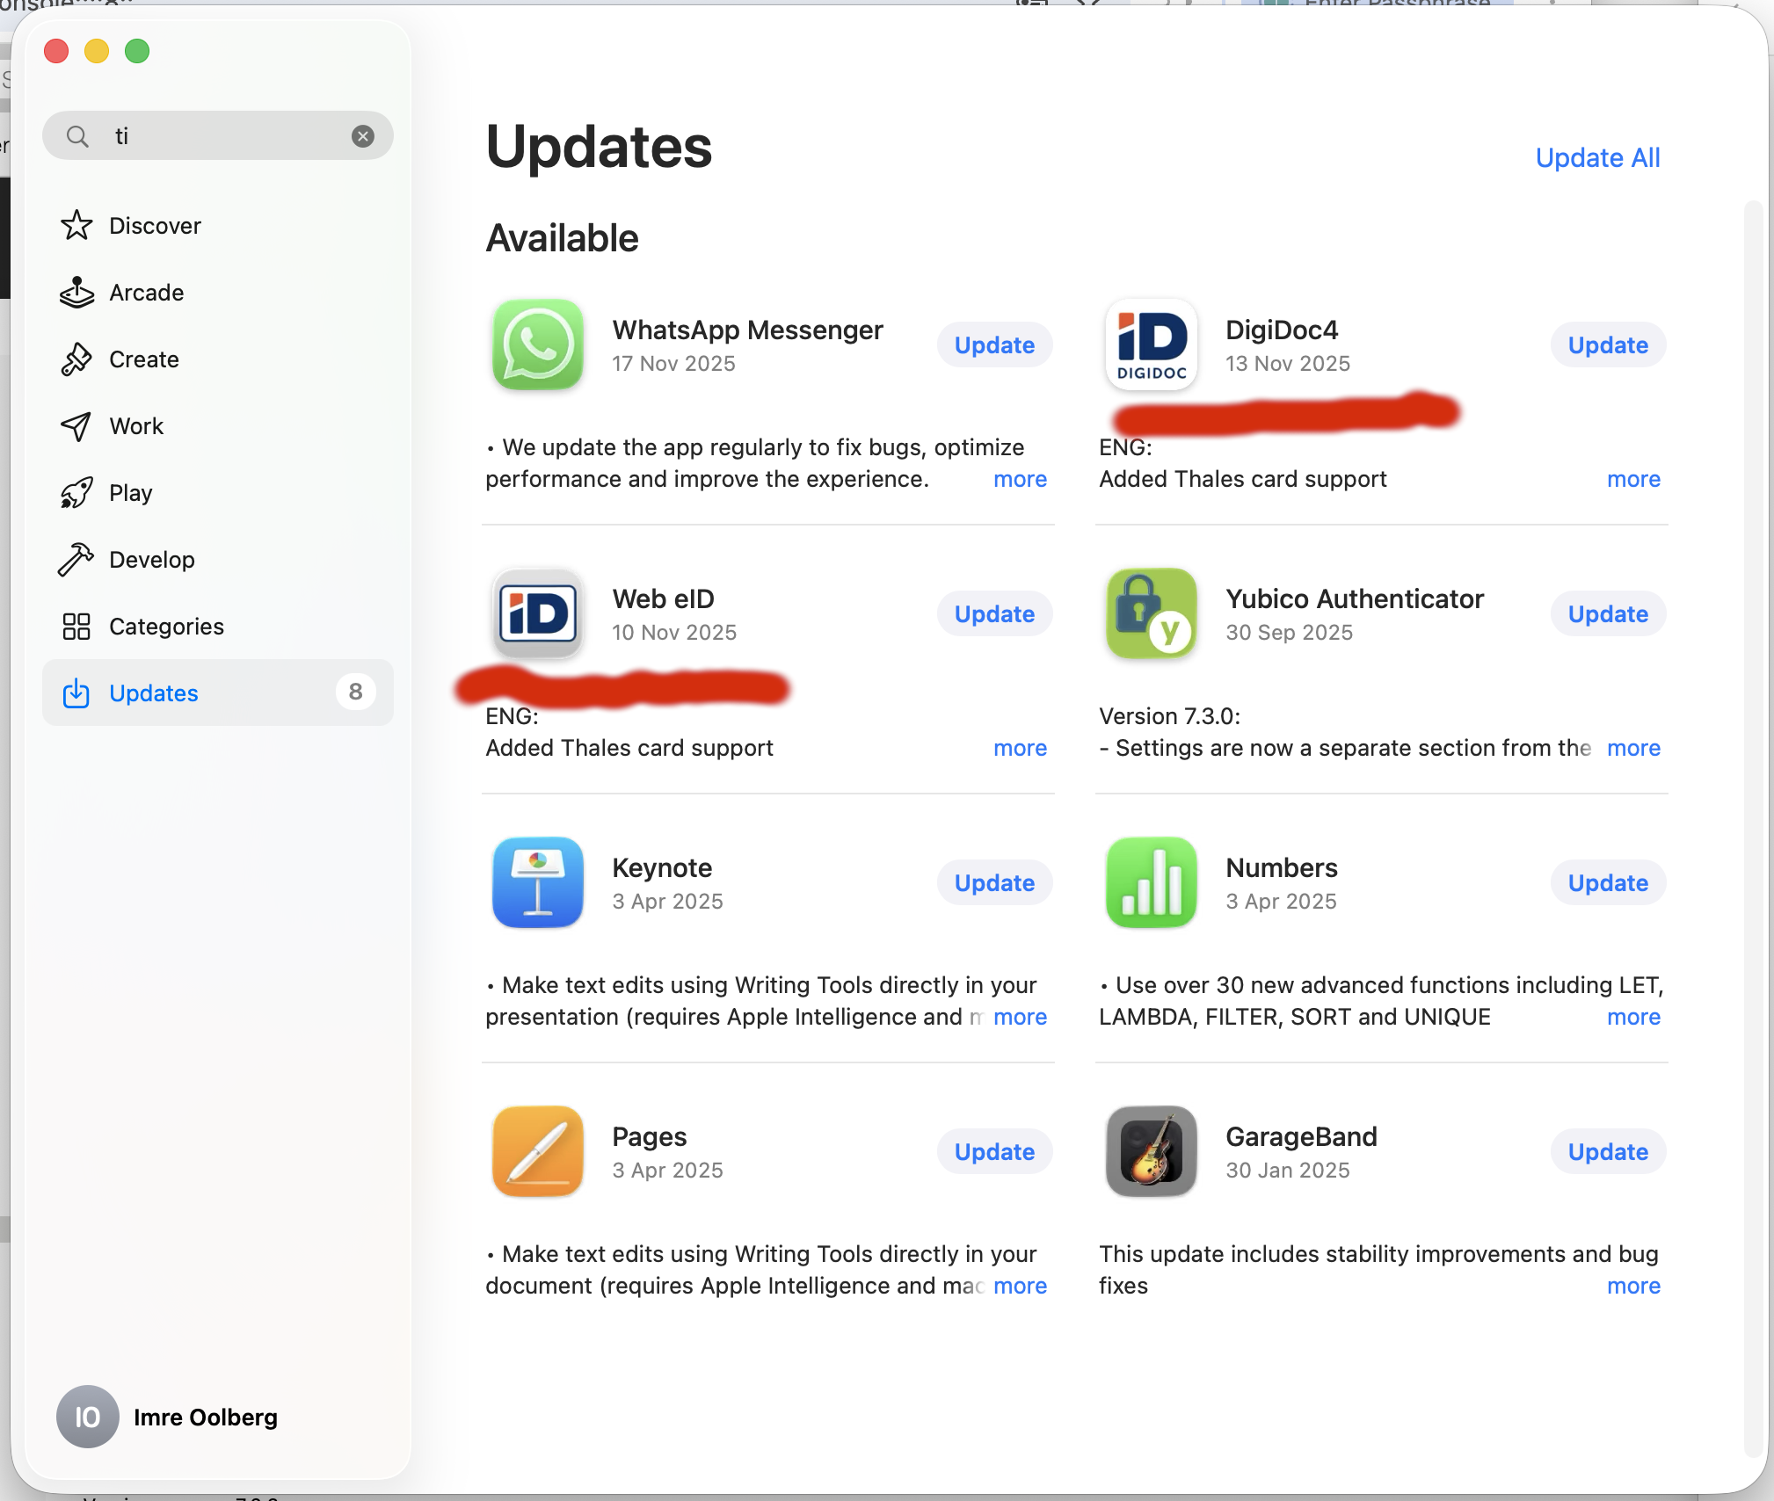Screen dimensions: 1774x1501
Task: Expand WhatsApp release notes with more
Action: pos(1020,479)
